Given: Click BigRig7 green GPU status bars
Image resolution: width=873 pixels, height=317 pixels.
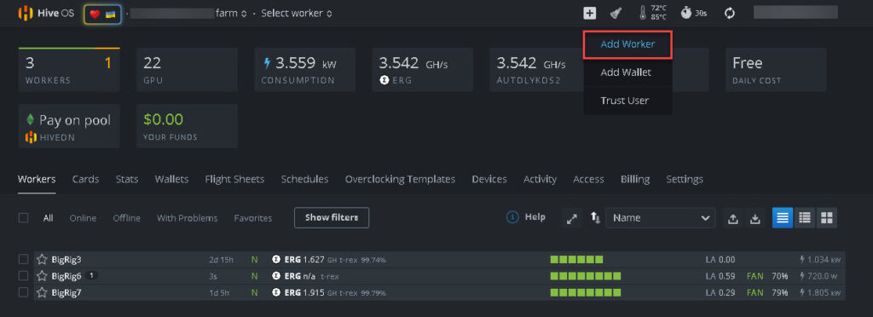Looking at the screenshot, I should point(585,292).
